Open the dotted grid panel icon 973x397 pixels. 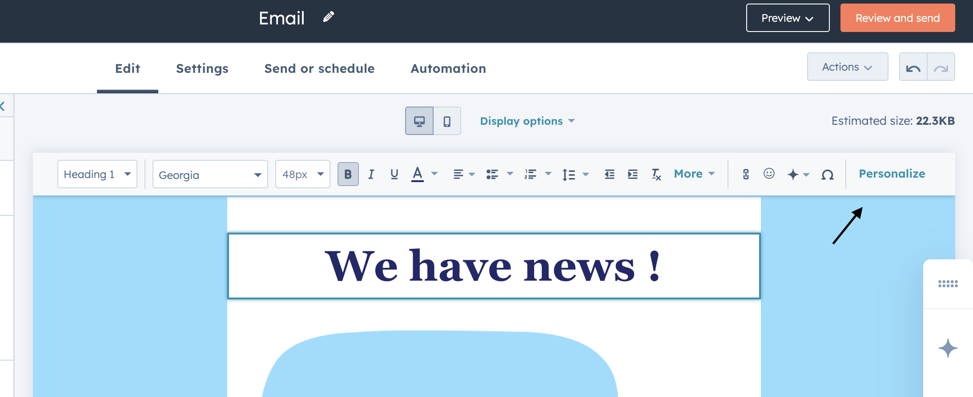(x=948, y=284)
